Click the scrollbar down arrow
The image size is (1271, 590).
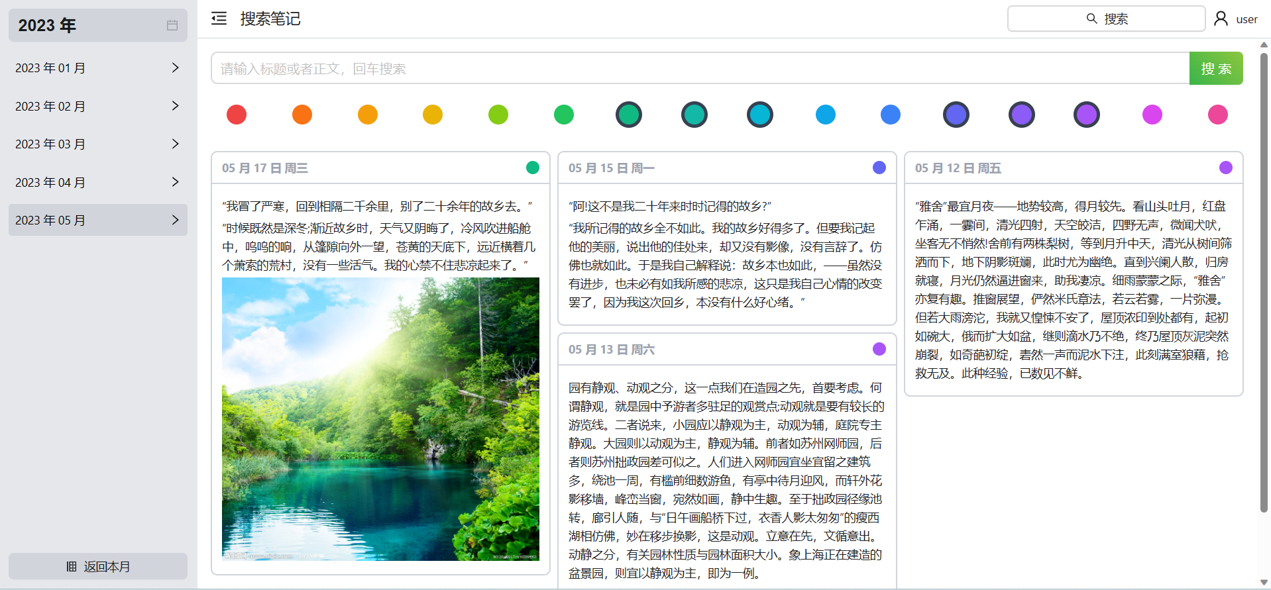coord(1264,583)
